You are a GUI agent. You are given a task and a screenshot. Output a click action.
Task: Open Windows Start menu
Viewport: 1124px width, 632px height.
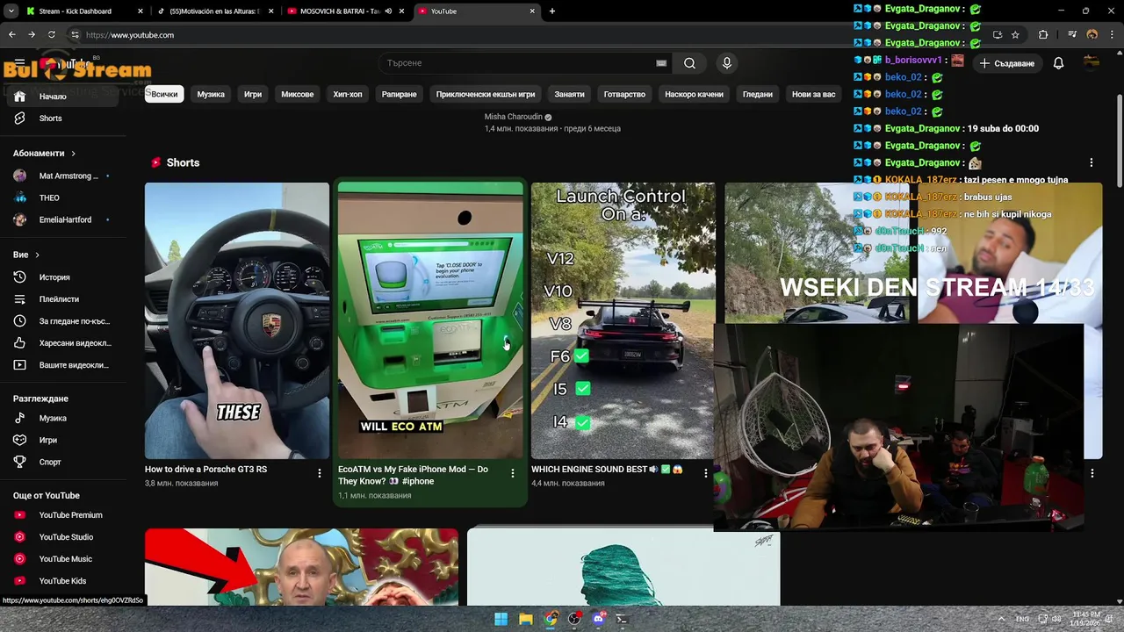[x=501, y=619]
